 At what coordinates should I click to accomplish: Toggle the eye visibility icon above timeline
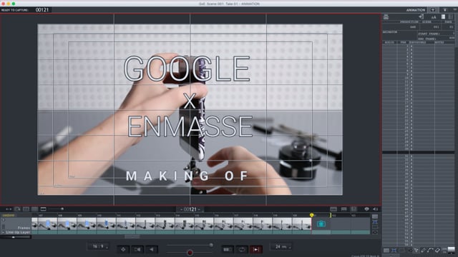pyautogui.click(x=366, y=209)
